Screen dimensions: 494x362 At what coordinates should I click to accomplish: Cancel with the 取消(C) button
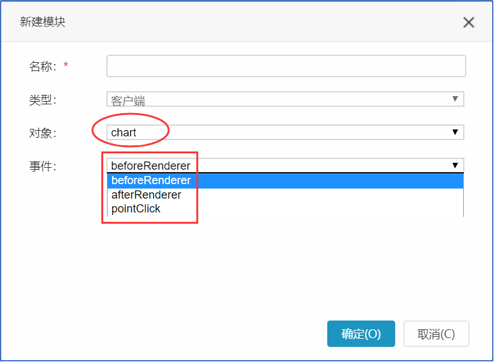436,334
